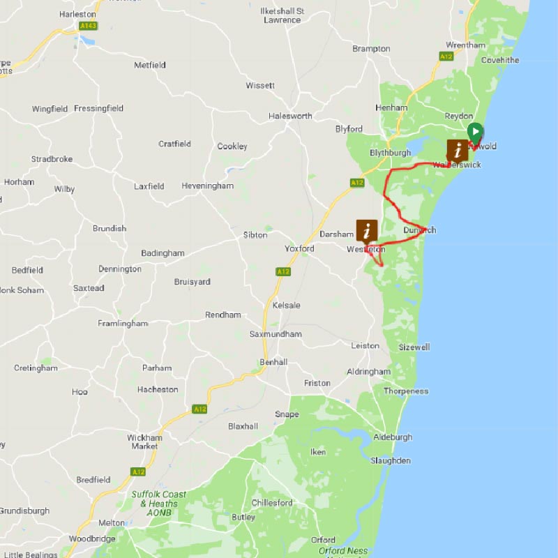Screen dimensions: 558x558
Task: Open the info marker near Walberswick
Action: point(458,151)
